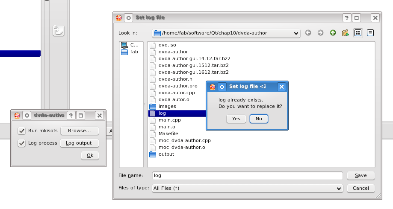Disable the Log process checkbox
This screenshot has width=393, height=209.
22,143
